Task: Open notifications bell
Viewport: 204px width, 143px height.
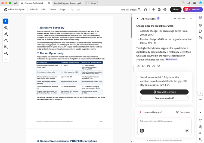Action: pyautogui.click(x=189, y=3)
